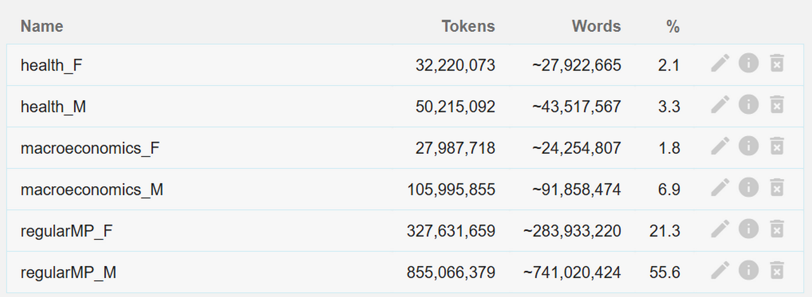Open regularMP_F info icon
Screen dimensions: 812x297
tap(749, 229)
